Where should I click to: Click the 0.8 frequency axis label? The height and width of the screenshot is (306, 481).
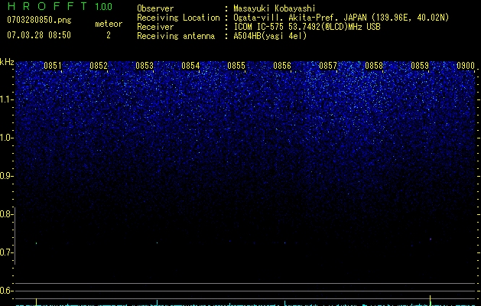pyautogui.click(x=7, y=214)
